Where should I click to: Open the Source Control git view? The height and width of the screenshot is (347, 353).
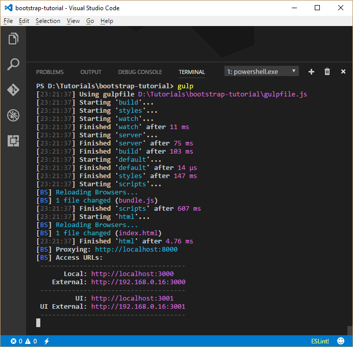(13, 89)
